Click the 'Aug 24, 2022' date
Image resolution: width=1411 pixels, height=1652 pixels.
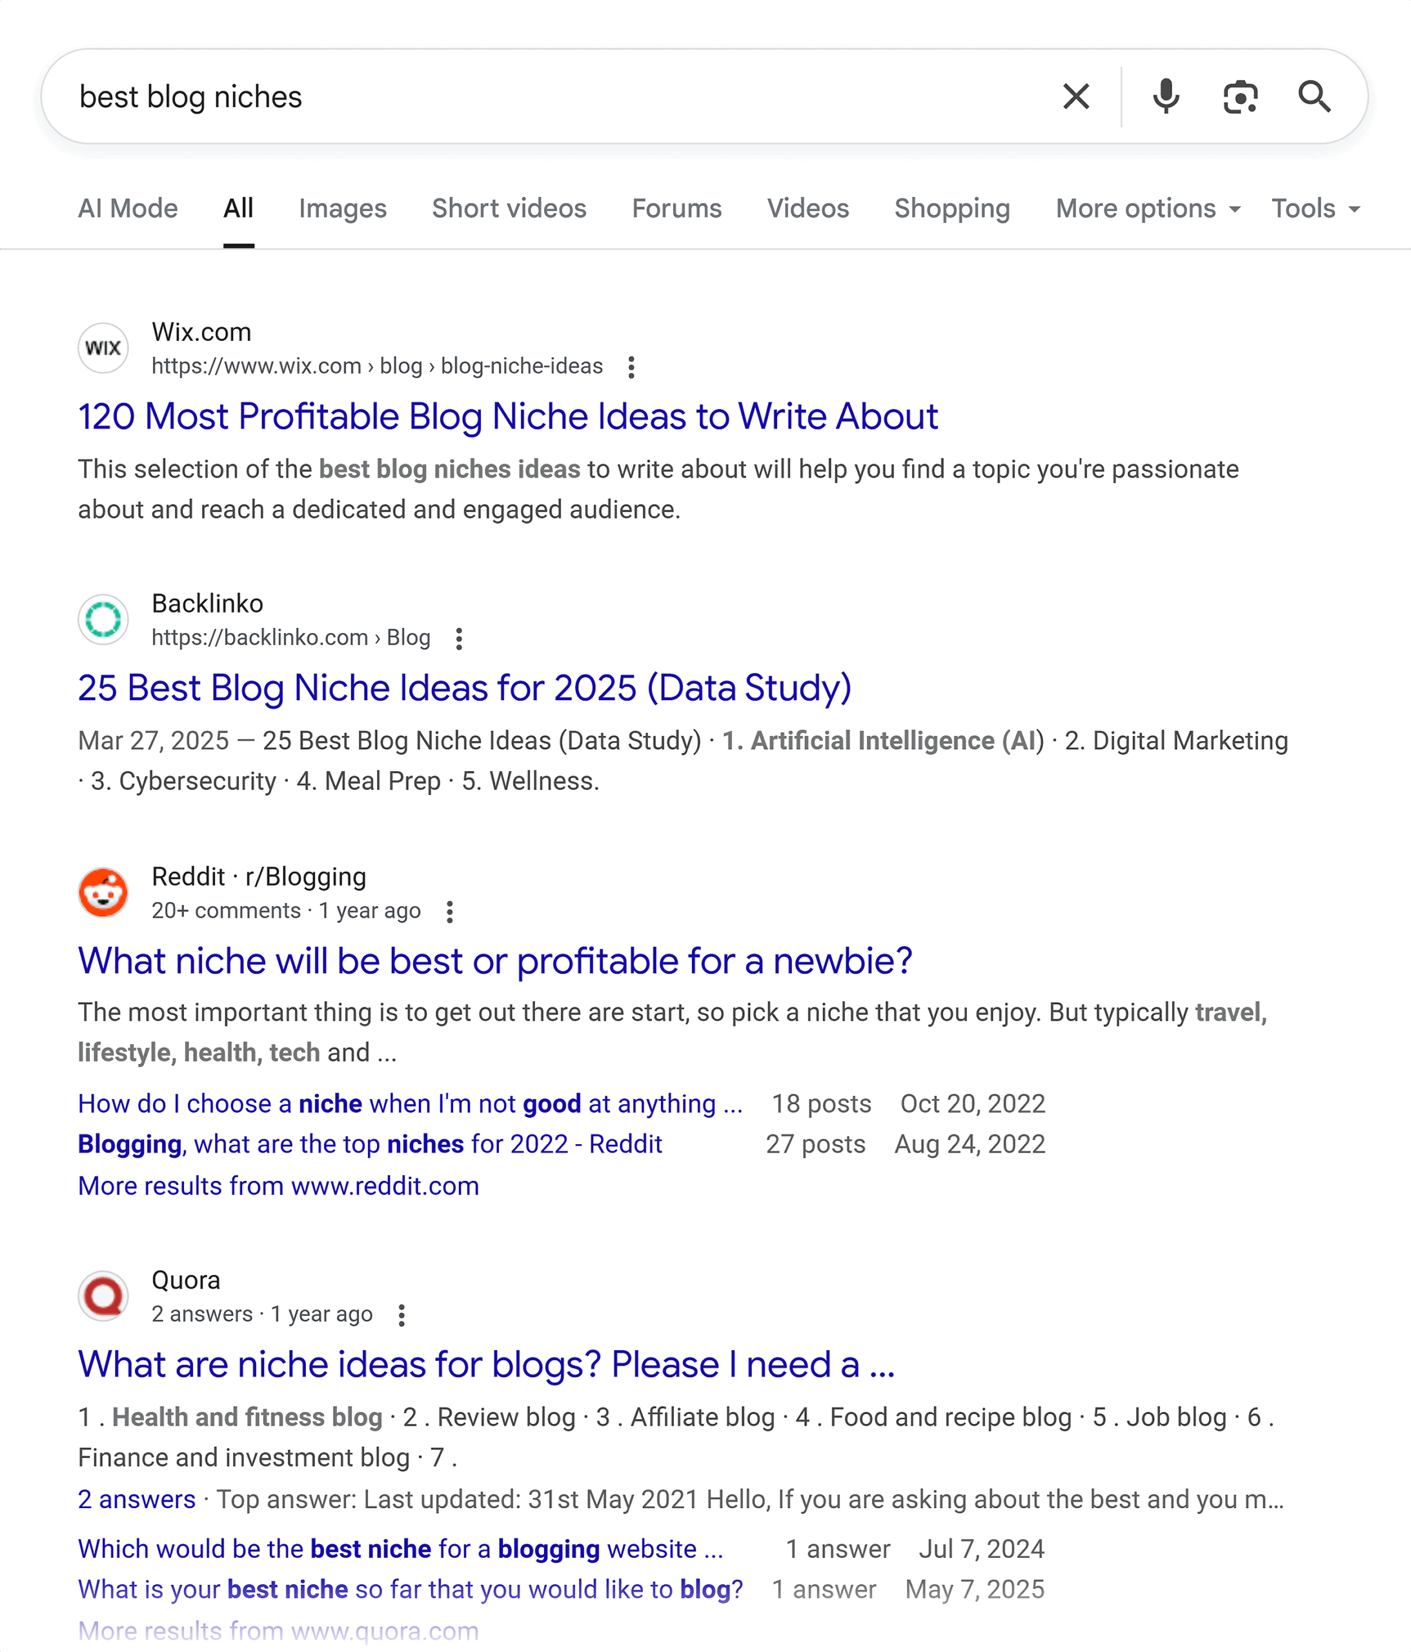969,1144
